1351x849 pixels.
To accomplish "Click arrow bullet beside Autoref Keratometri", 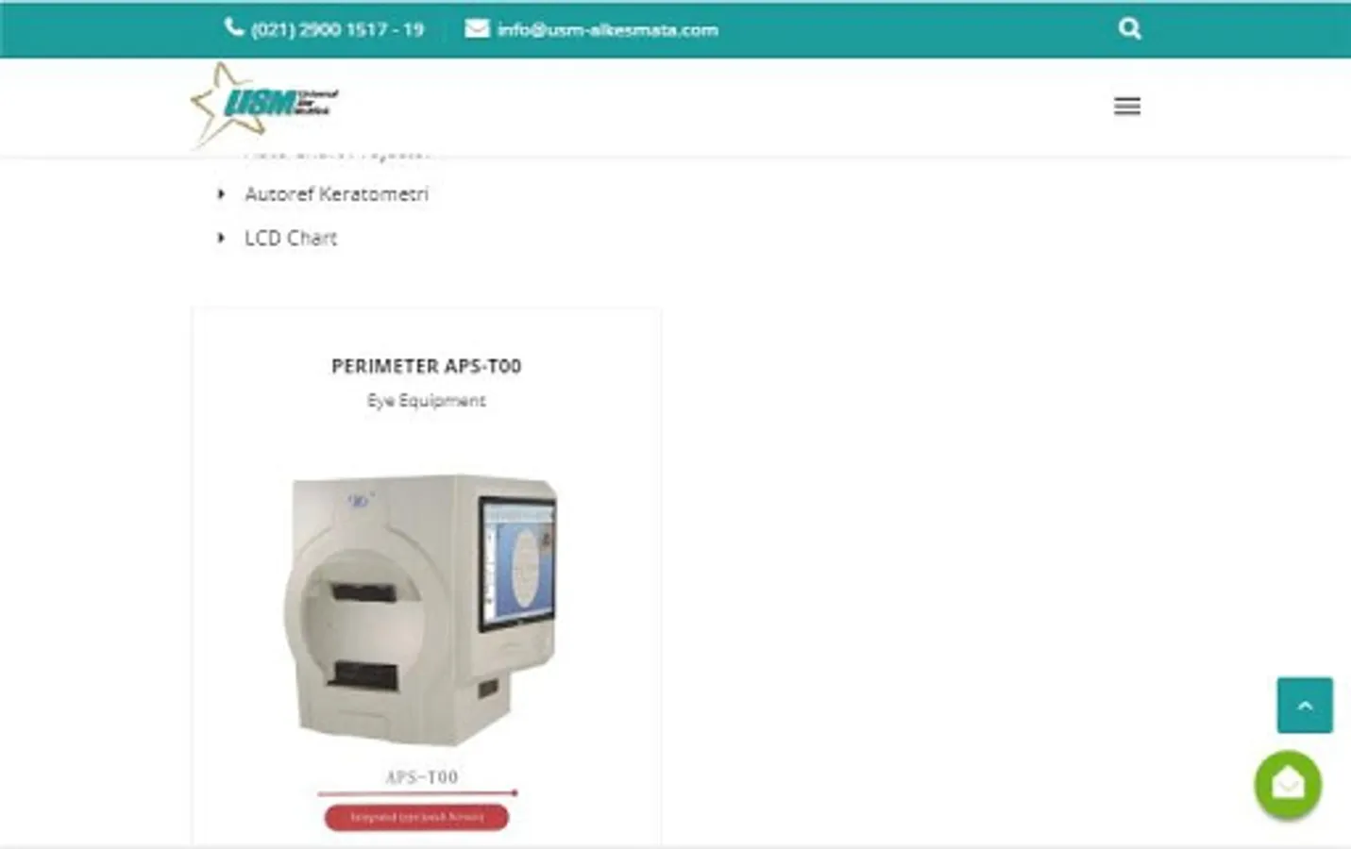I will (221, 193).
